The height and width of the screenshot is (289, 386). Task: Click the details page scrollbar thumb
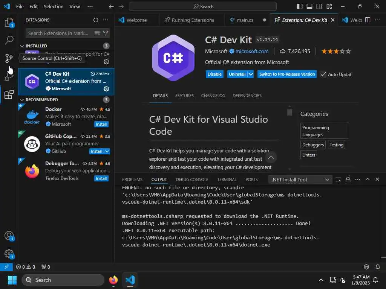(289, 112)
